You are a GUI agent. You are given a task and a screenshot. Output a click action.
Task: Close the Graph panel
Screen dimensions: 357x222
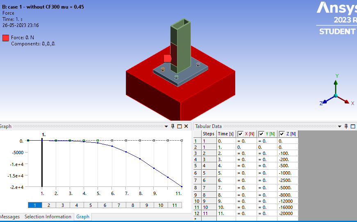pos(186,126)
